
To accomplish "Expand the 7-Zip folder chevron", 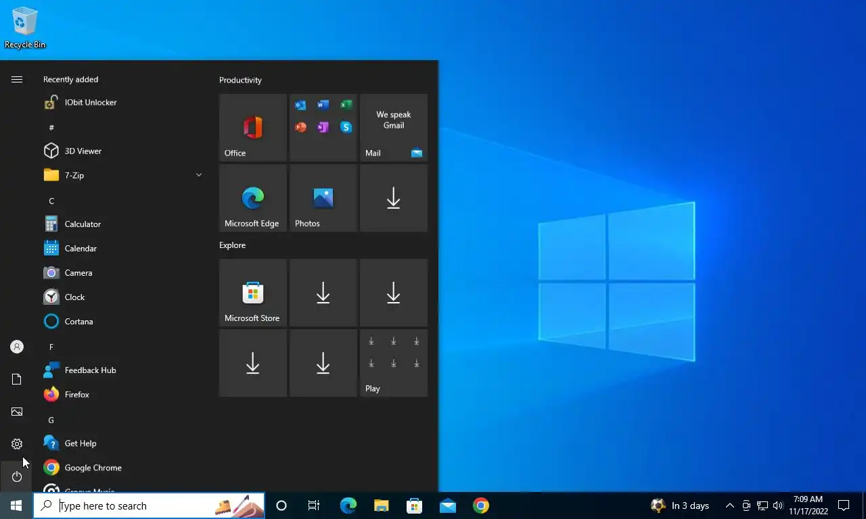I will click(199, 175).
